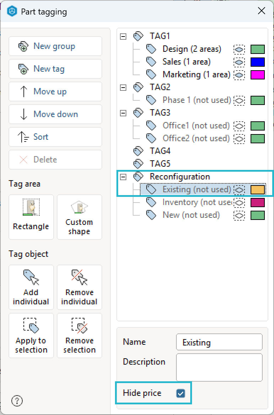Uncheck the Hide price checkbox
This screenshot has height=415, width=274.
[181, 393]
